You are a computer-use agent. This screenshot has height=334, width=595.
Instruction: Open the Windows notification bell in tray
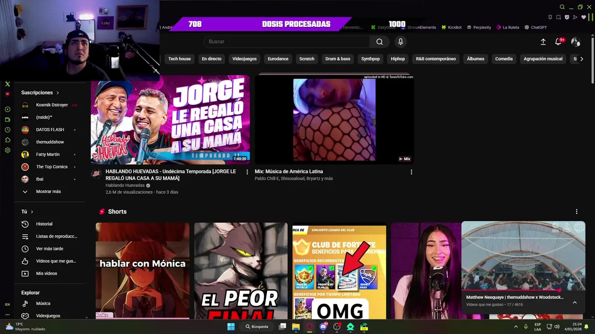[587, 327]
